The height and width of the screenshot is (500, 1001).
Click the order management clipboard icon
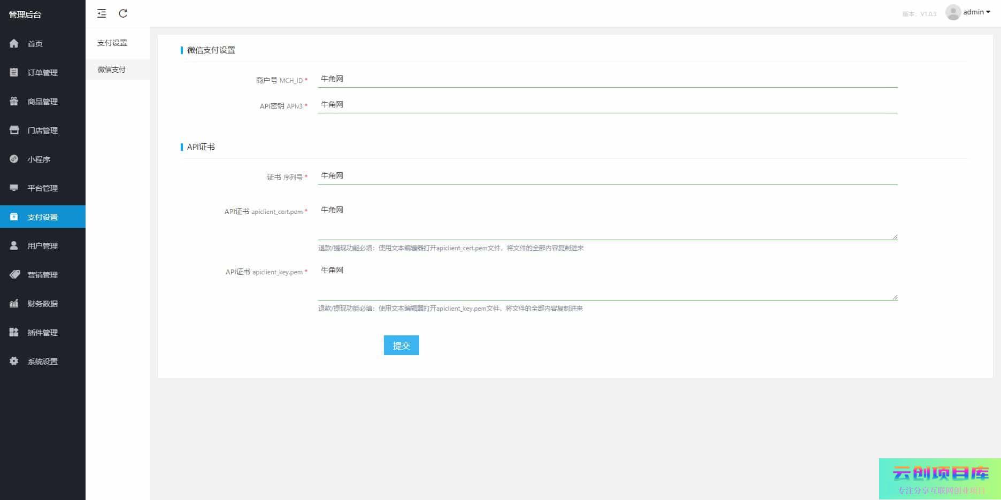(x=14, y=72)
